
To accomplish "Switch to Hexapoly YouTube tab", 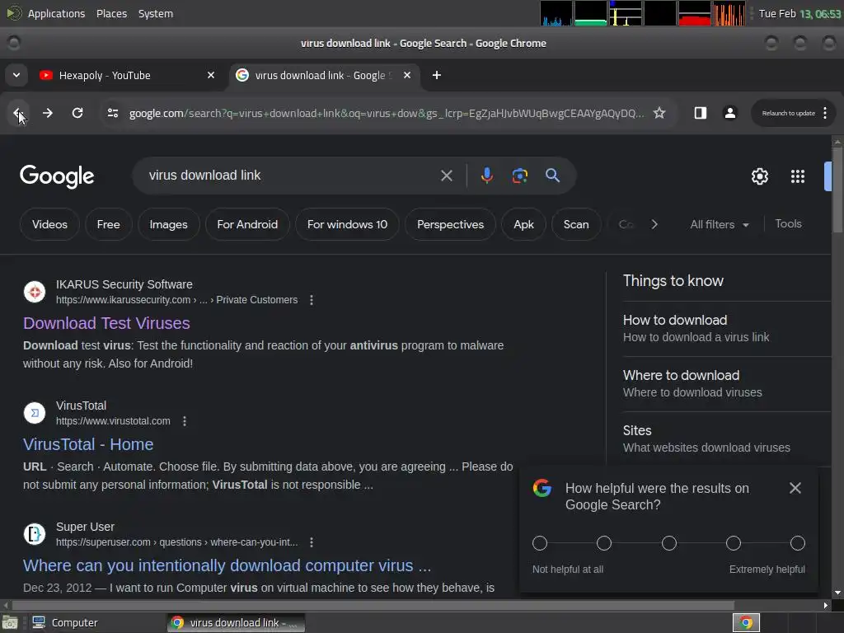I will pyautogui.click(x=126, y=75).
